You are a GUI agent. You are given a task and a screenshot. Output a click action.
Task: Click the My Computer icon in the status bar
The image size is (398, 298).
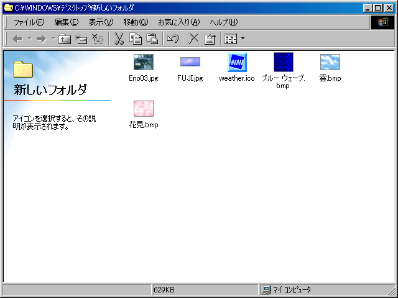267,290
